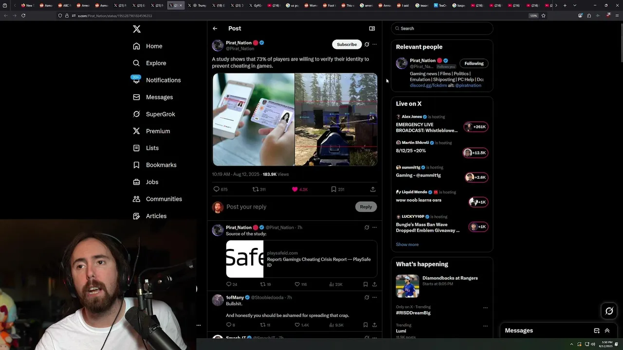
Task: Open the ID card verification image
Action: [254, 120]
